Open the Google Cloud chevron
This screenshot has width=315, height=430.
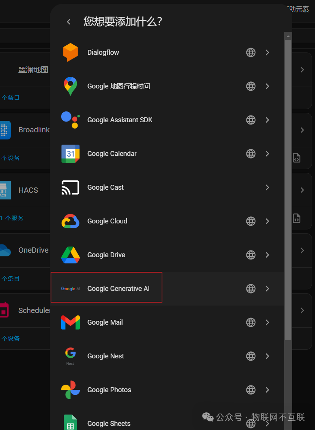point(267,221)
